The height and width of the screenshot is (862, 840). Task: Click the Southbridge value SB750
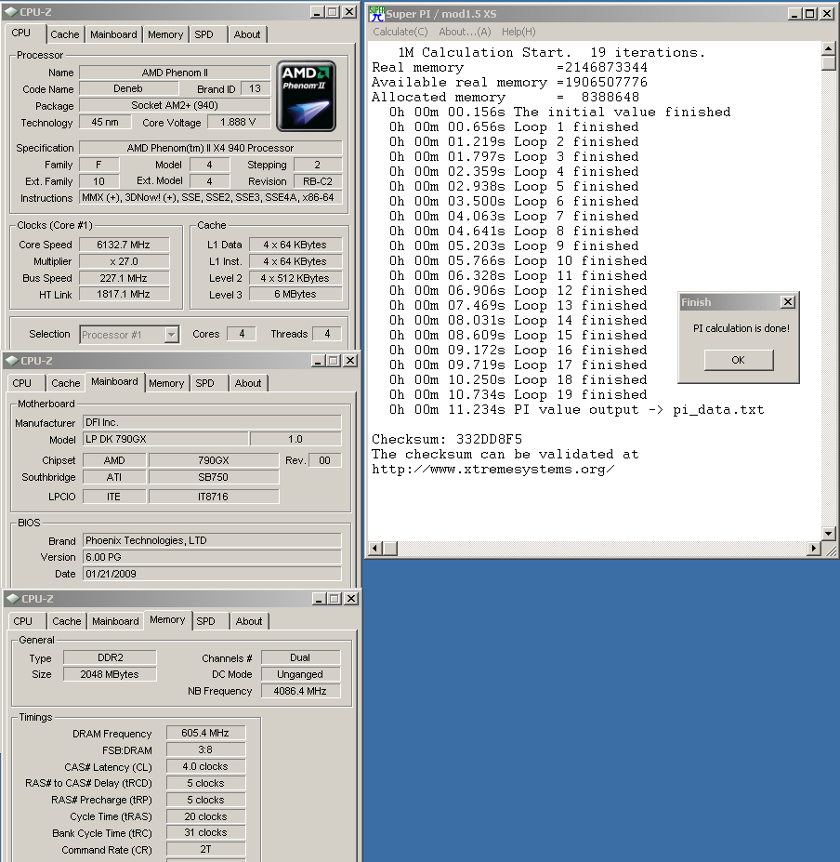213,477
